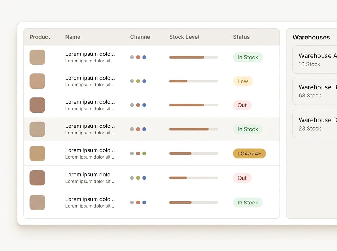Select the gray channel dot in the second row

click(132, 81)
